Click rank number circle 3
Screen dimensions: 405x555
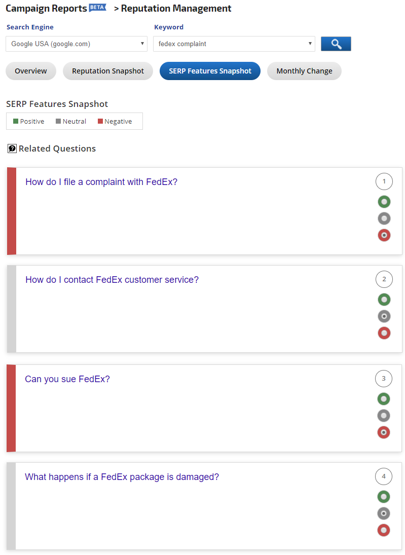coord(384,379)
